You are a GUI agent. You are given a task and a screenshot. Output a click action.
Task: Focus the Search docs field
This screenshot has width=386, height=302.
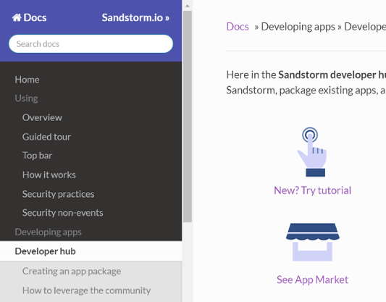91,43
